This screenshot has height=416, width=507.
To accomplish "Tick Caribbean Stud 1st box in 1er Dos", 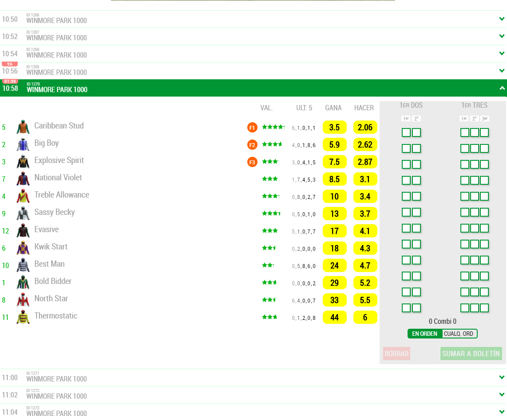I will (x=406, y=132).
